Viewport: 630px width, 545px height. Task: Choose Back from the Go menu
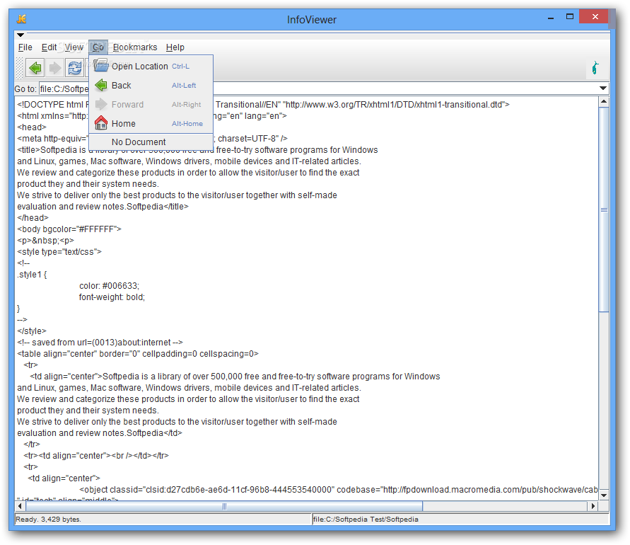(x=151, y=85)
